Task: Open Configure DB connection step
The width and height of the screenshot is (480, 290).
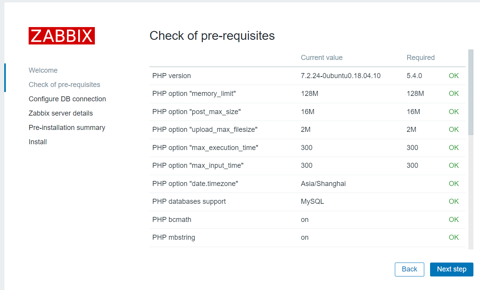Action: 67,99
